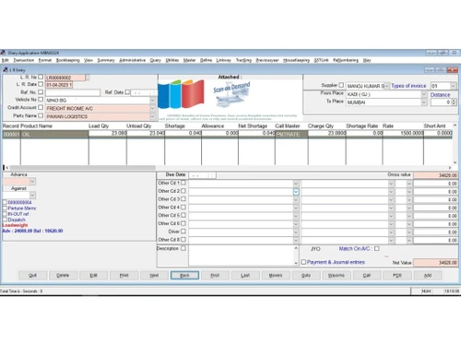Tick the Description checkbox
The height and width of the screenshot is (346, 461).
point(183,248)
